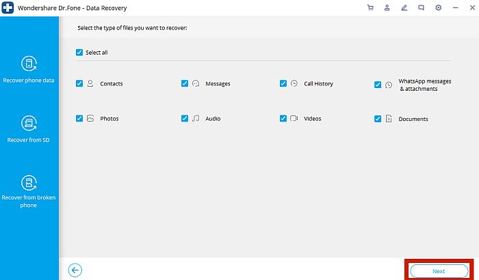Open settings gear icon in title bar
Viewport: 479px width, 280px height.
pyautogui.click(x=439, y=8)
